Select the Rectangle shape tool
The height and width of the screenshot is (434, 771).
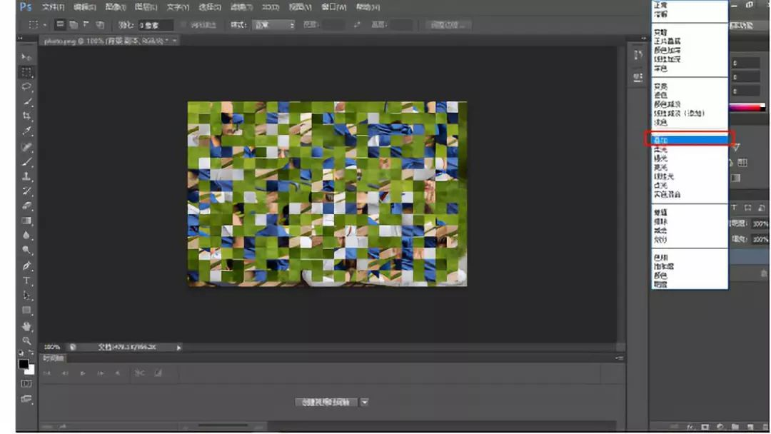pos(26,310)
